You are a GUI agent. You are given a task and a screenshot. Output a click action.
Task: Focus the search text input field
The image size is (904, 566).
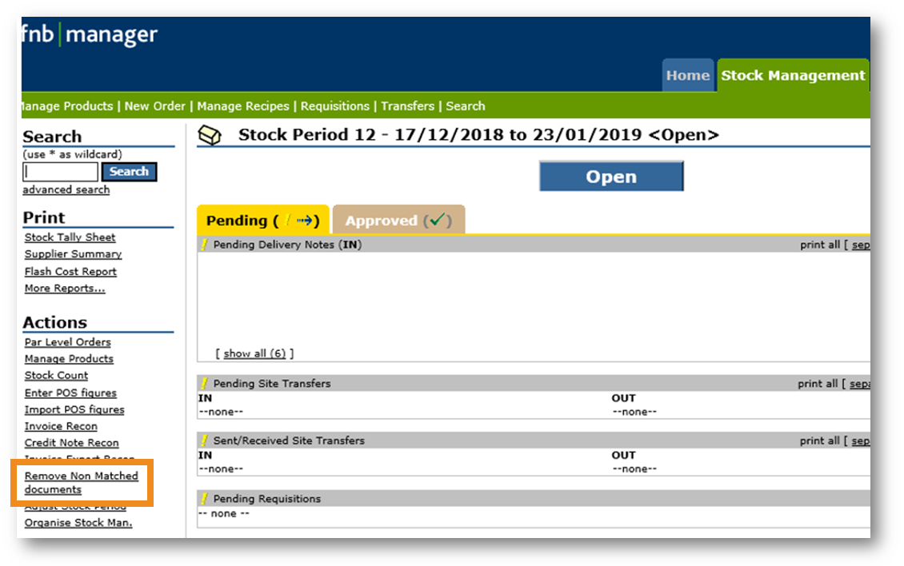[x=61, y=172]
